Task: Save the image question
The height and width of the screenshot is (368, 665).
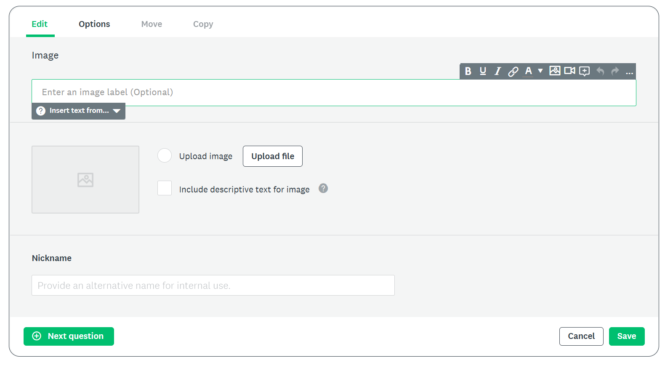Action: click(626, 336)
